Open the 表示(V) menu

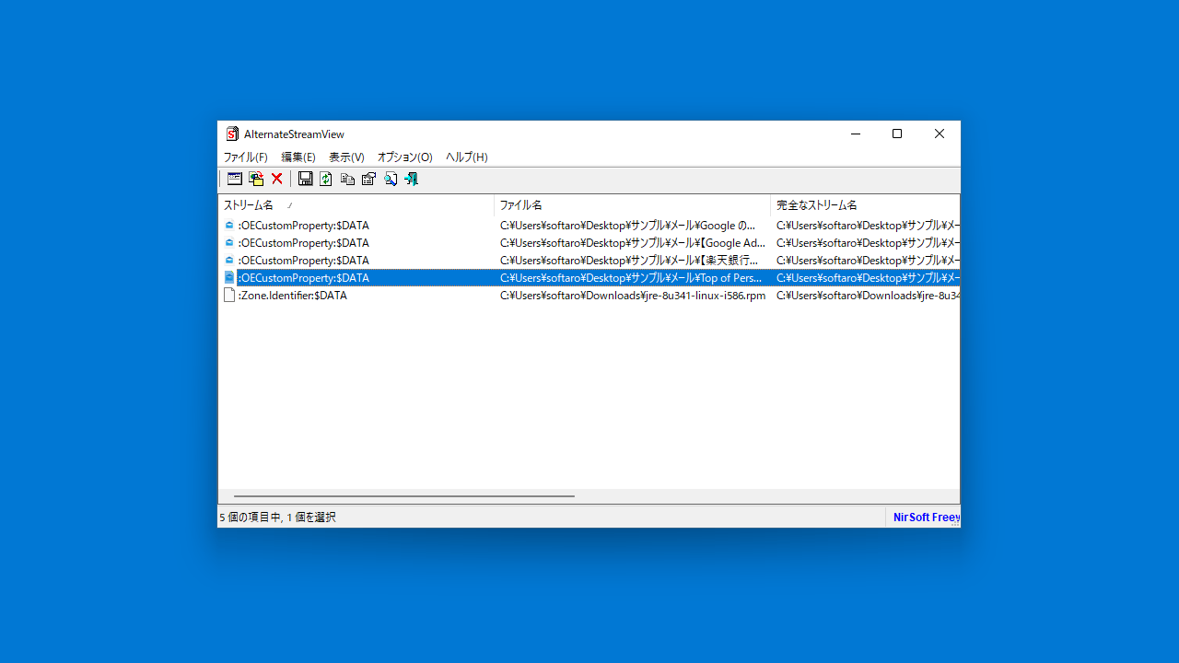(346, 157)
